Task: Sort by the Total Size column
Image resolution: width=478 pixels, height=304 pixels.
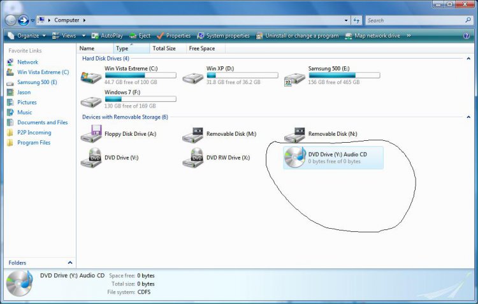Action: (168, 48)
